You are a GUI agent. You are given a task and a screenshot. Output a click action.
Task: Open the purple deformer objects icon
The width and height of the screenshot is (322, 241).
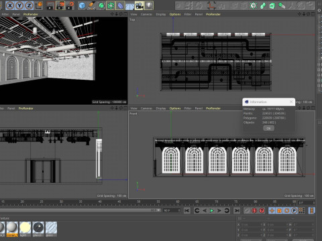click(x=120, y=5)
